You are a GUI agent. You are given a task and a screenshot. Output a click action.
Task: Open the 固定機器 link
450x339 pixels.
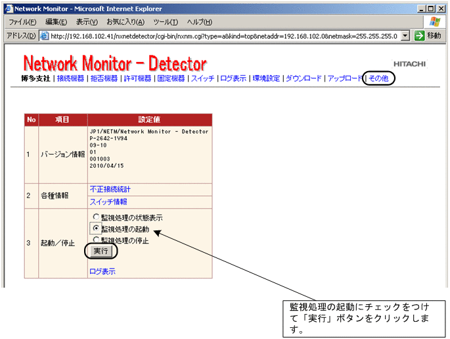click(171, 78)
